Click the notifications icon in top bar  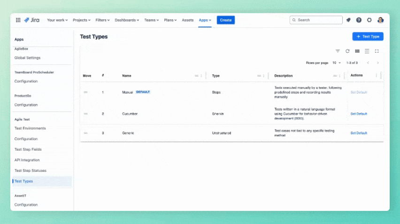[x=348, y=20]
